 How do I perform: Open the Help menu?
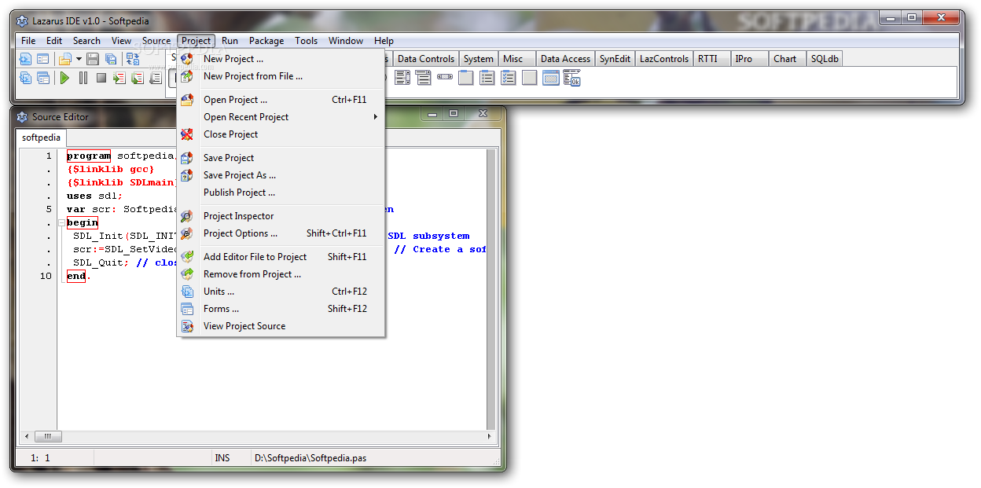click(x=384, y=41)
